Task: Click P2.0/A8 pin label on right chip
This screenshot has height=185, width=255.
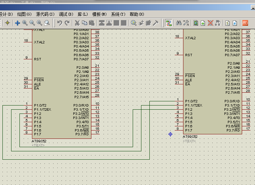Action: click(x=234, y=64)
